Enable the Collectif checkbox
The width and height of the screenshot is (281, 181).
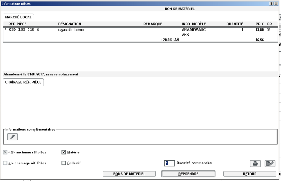pos(64,163)
